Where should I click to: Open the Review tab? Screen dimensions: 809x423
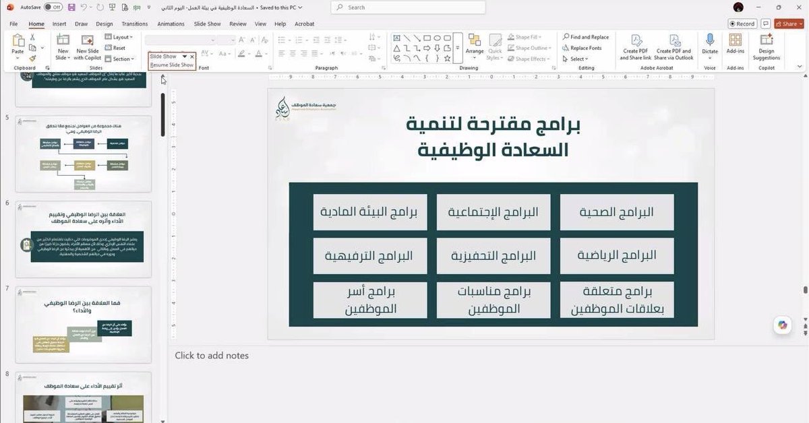point(238,24)
